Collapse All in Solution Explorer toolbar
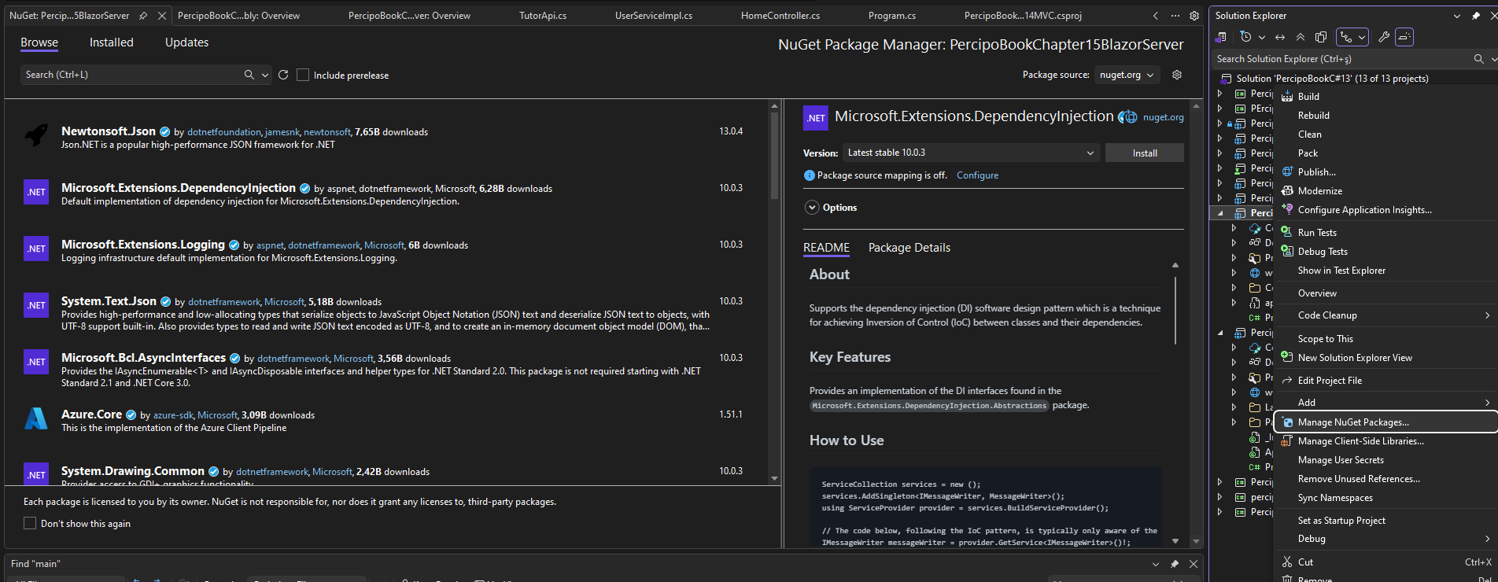1498x582 pixels. (1301, 37)
